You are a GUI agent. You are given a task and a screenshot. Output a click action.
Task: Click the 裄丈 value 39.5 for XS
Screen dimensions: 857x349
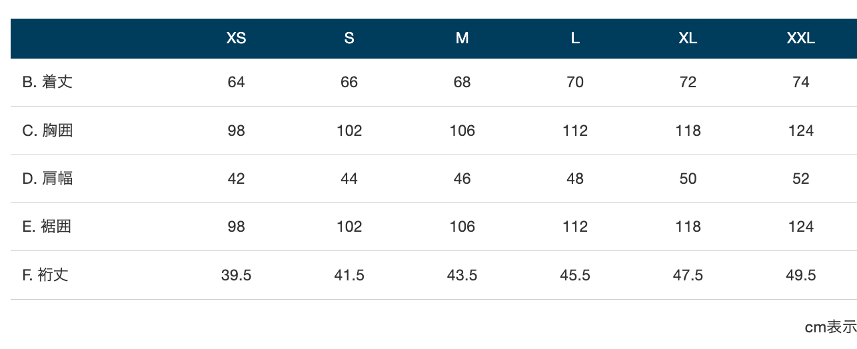pos(236,275)
